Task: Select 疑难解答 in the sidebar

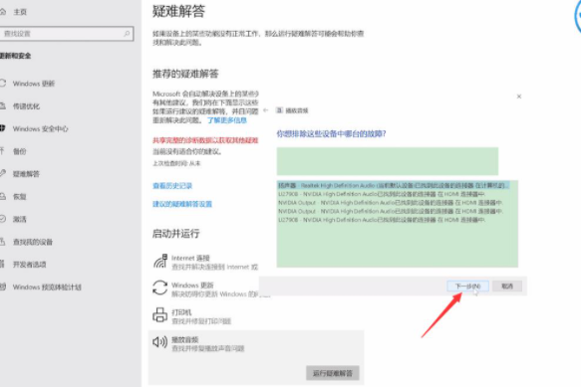Action: 26,174
